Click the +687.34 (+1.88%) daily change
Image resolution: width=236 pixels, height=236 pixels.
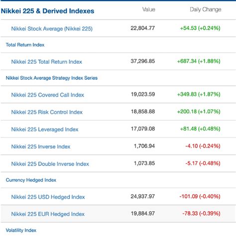tap(199, 61)
